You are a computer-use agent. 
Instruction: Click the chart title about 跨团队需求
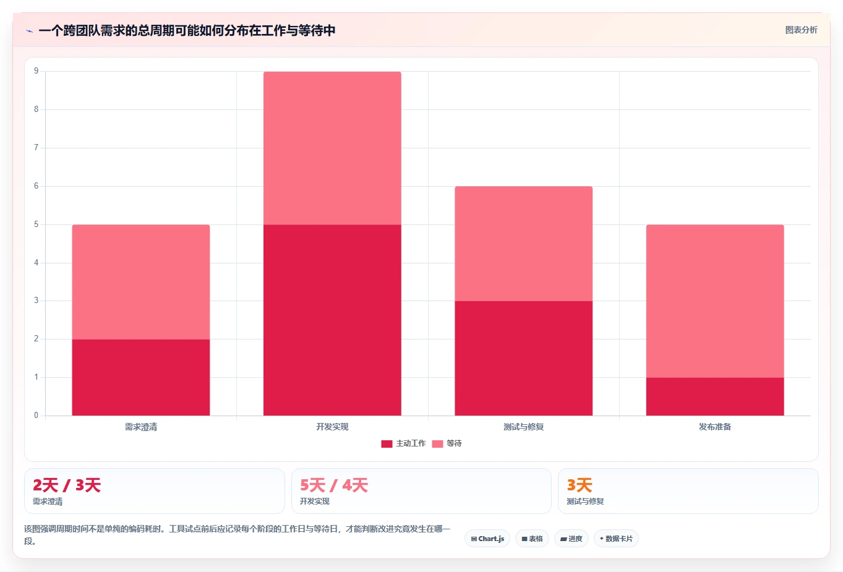coord(187,31)
